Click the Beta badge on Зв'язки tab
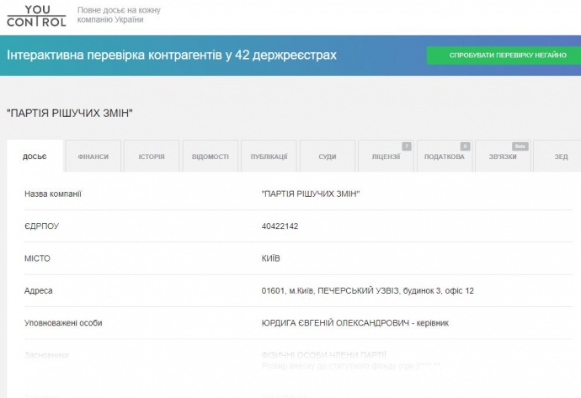 [520, 146]
